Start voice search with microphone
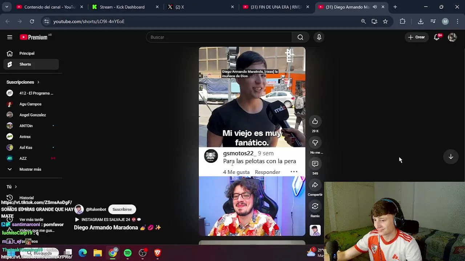Screen dimensions: 465x261 [319, 37]
